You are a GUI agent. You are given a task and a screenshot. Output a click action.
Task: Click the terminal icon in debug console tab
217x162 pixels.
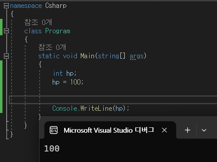pos(54,130)
